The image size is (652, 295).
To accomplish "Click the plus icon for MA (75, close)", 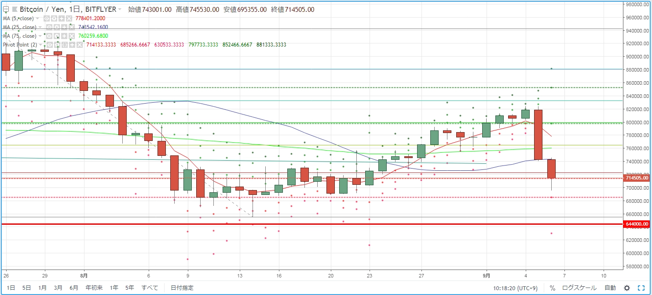I will coord(64,36).
